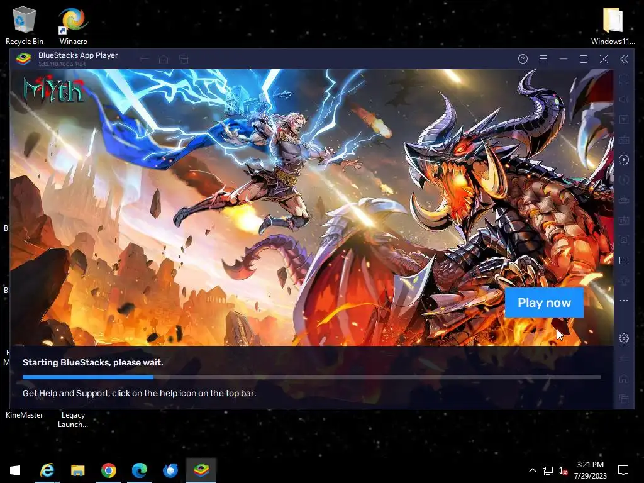This screenshot has height=483, width=644.
Task: Maximize the BlueStacks window
Action: click(x=583, y=59)
